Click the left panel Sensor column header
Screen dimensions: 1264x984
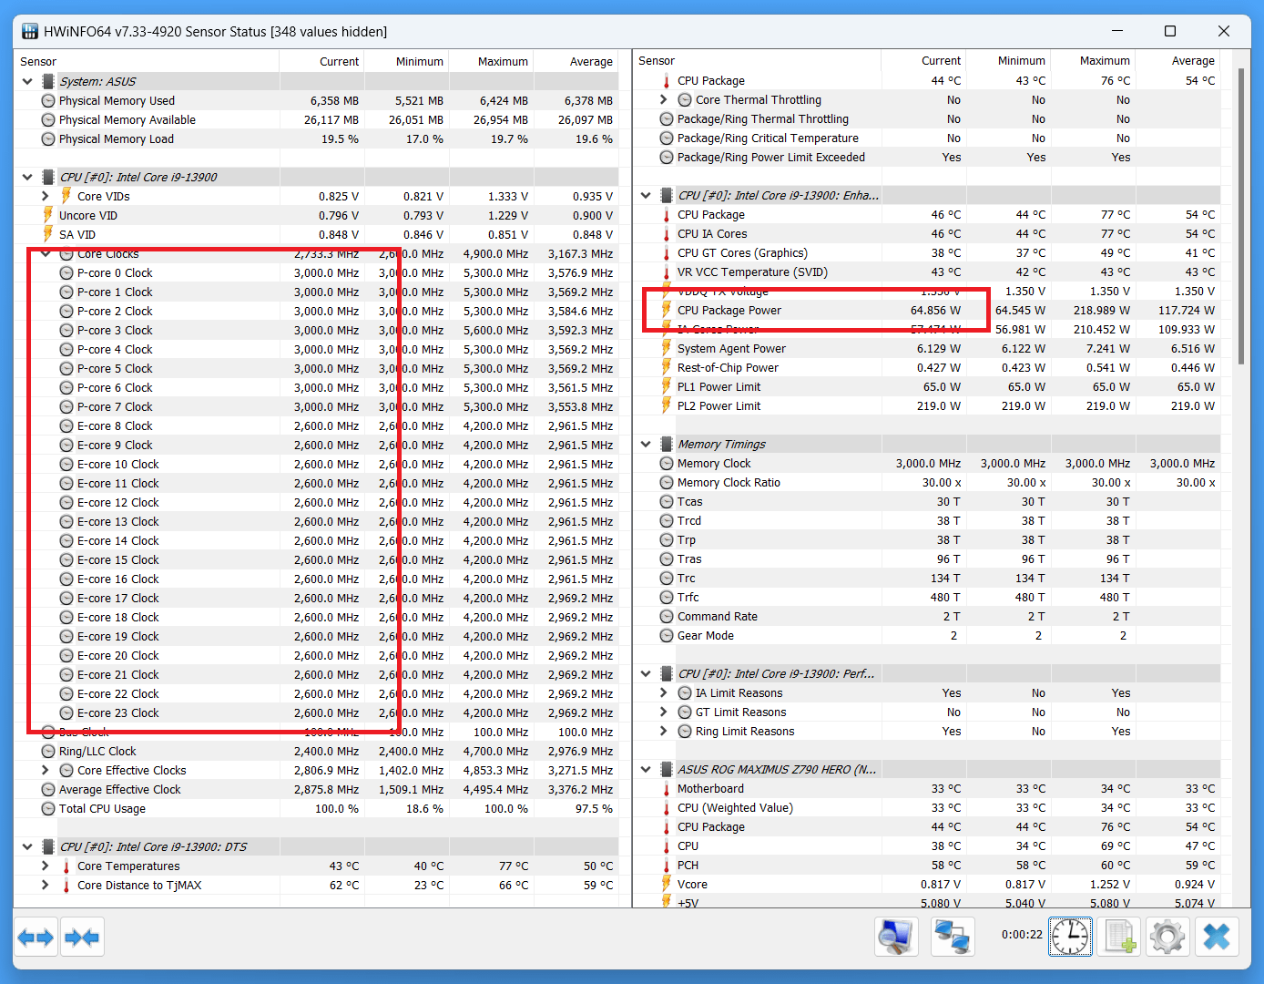point(147,61)
